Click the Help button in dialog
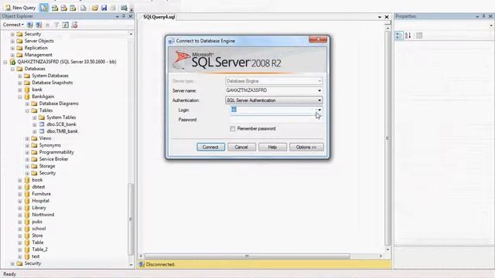 point(272,147)
